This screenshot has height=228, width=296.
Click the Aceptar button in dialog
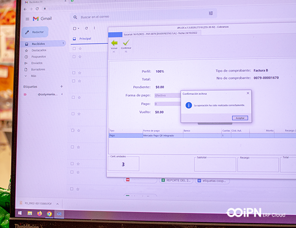pos(240,118)
